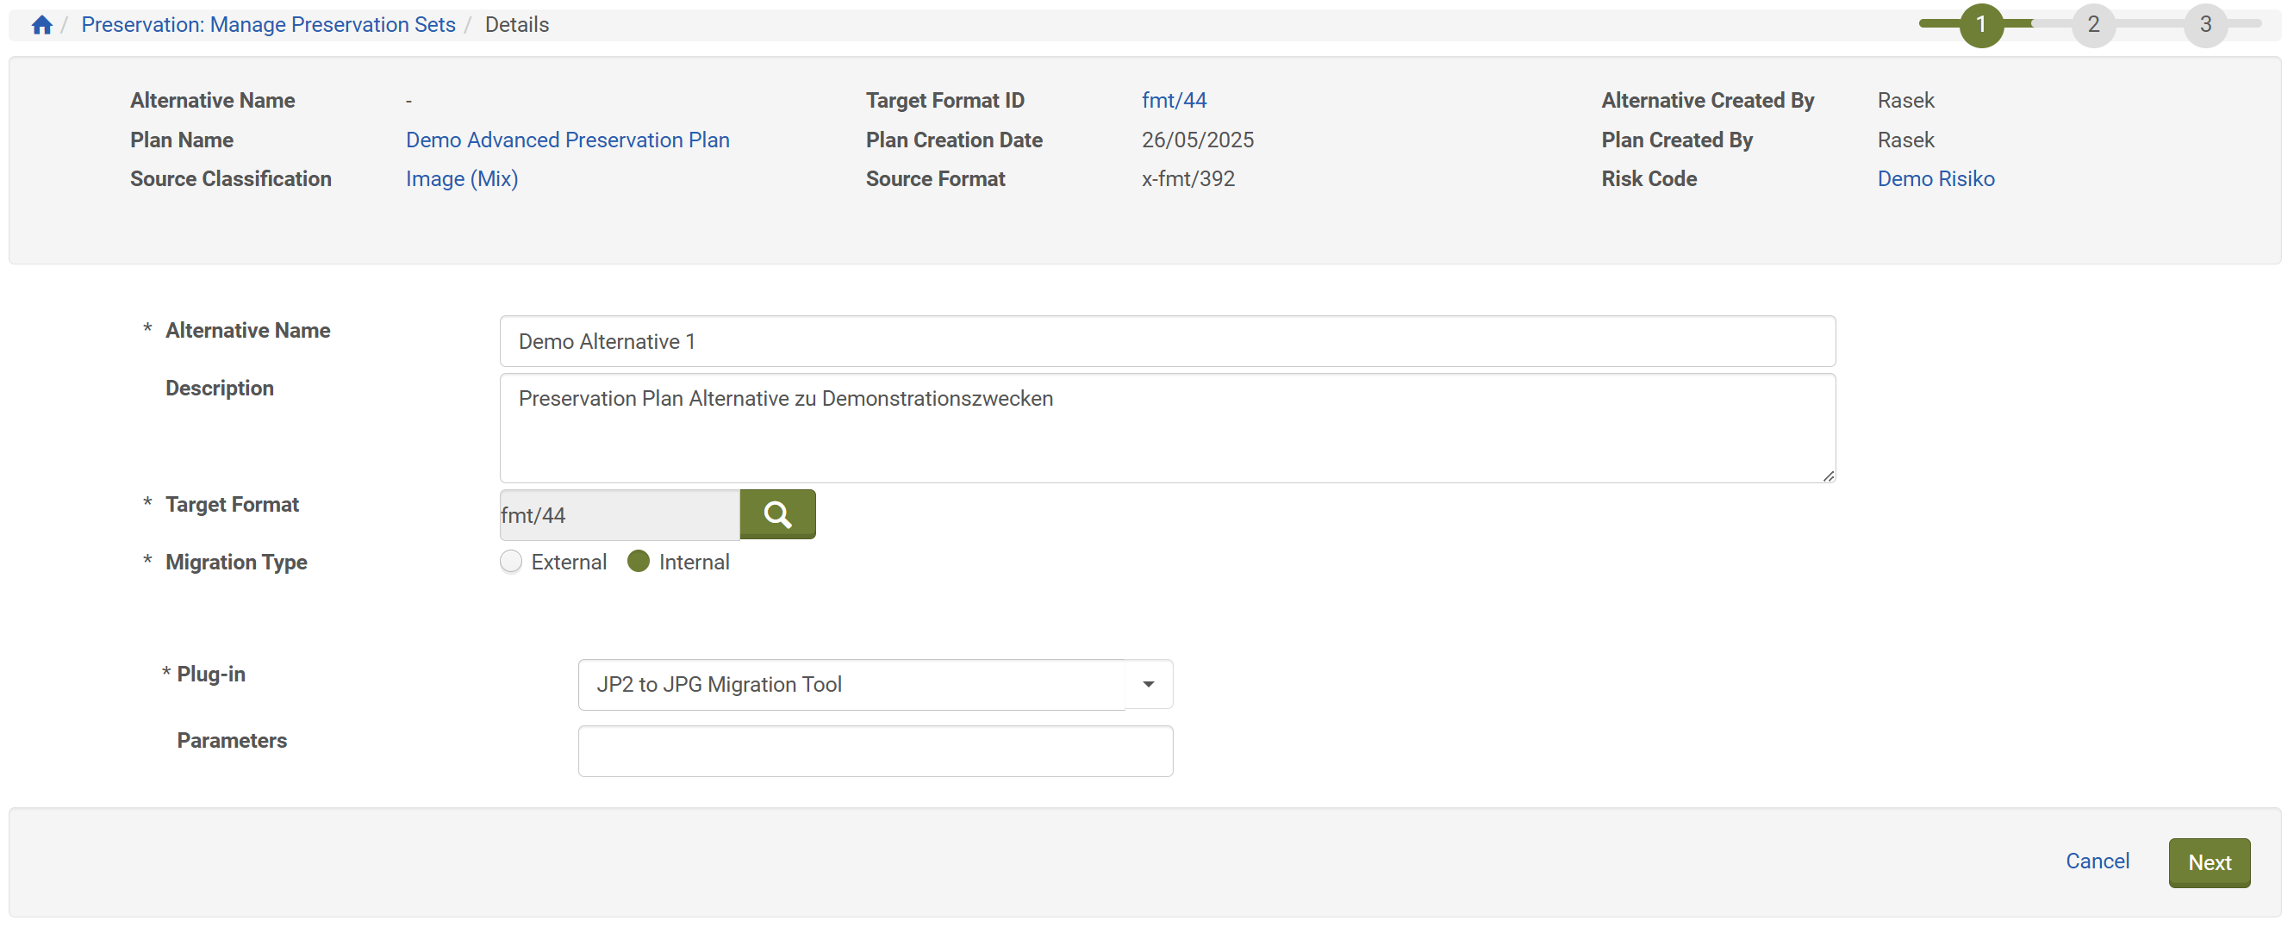Open the Plug-in dropdown arrow
Viewport: 2294px width, 939px height.
[1148, 685]
